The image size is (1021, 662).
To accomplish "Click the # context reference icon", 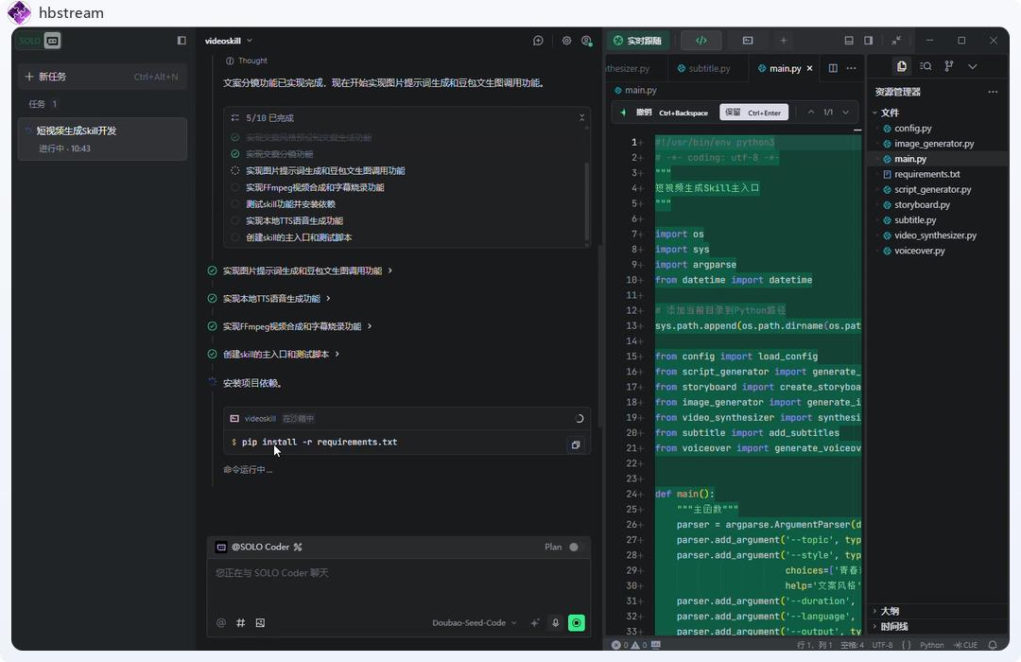I will [x=240, y=623].
